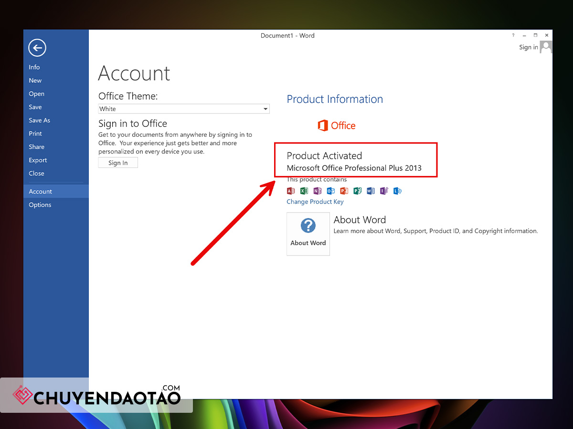Click the large 'Account' page heading
Image resolution: width=573 pixels, height=429 pixels.
point(134,73)
